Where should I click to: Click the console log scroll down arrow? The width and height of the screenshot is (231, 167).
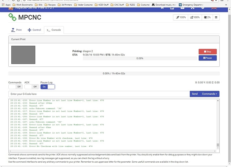218,148
